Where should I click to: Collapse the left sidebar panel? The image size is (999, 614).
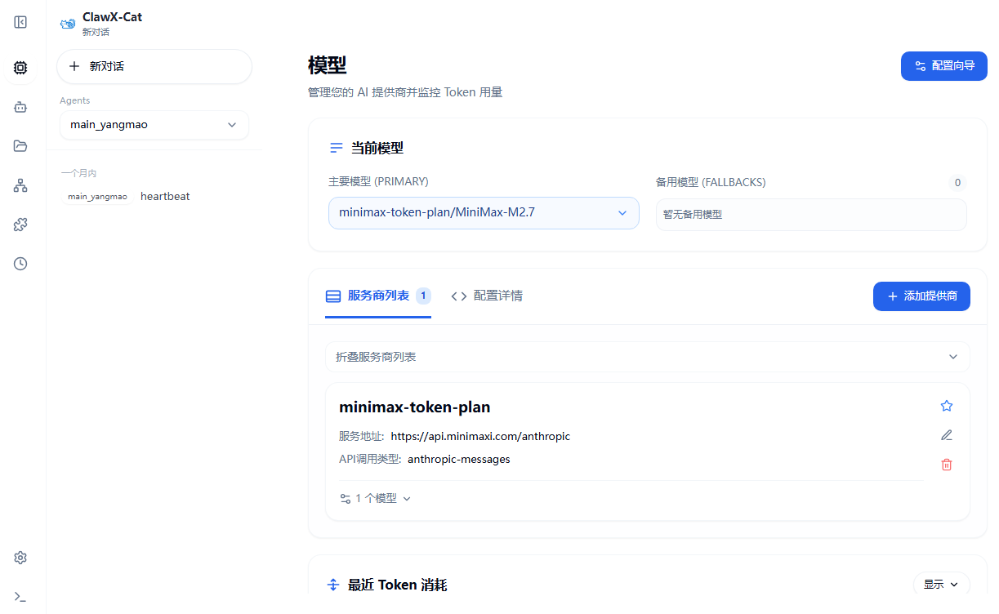(x=20, y=22)
